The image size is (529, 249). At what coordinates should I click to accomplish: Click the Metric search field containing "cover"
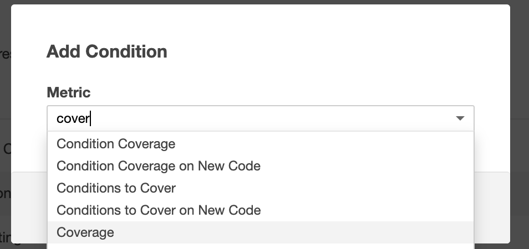222,118
